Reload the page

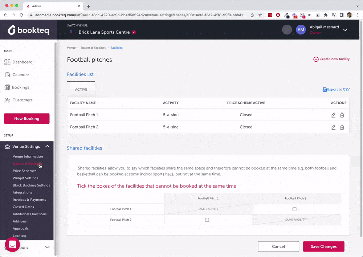tap(21, 15)
